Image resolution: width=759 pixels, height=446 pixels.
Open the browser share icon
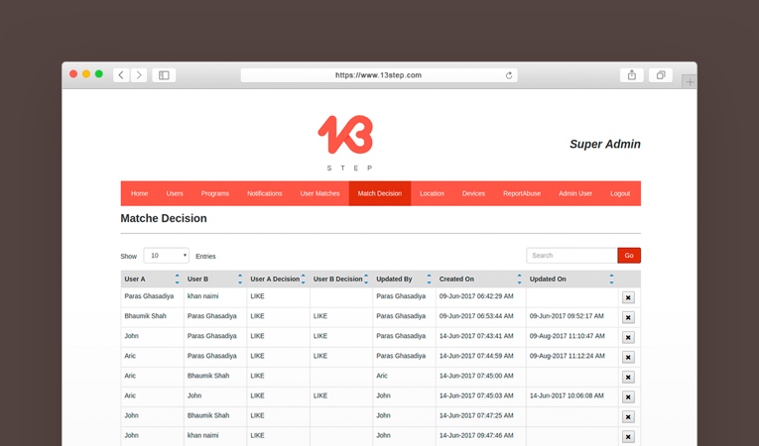(x=631, y=75)
